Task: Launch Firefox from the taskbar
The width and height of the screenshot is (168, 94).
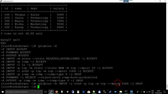Action: (56, 92)
